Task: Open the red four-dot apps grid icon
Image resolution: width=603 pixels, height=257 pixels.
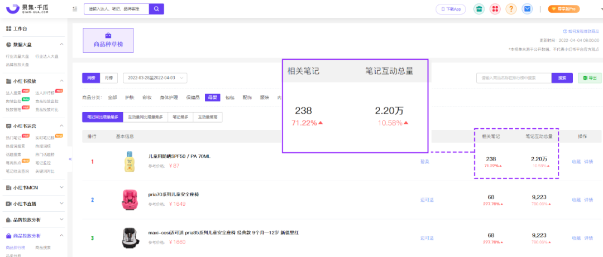Action: 495,9
